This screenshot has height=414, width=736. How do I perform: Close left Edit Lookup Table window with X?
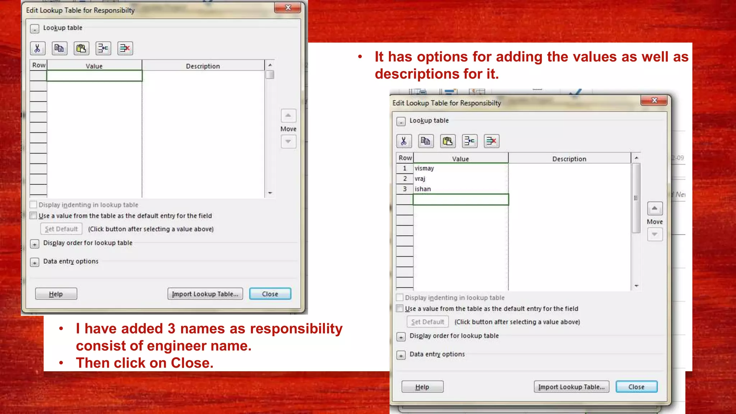[x=287, y=8]
